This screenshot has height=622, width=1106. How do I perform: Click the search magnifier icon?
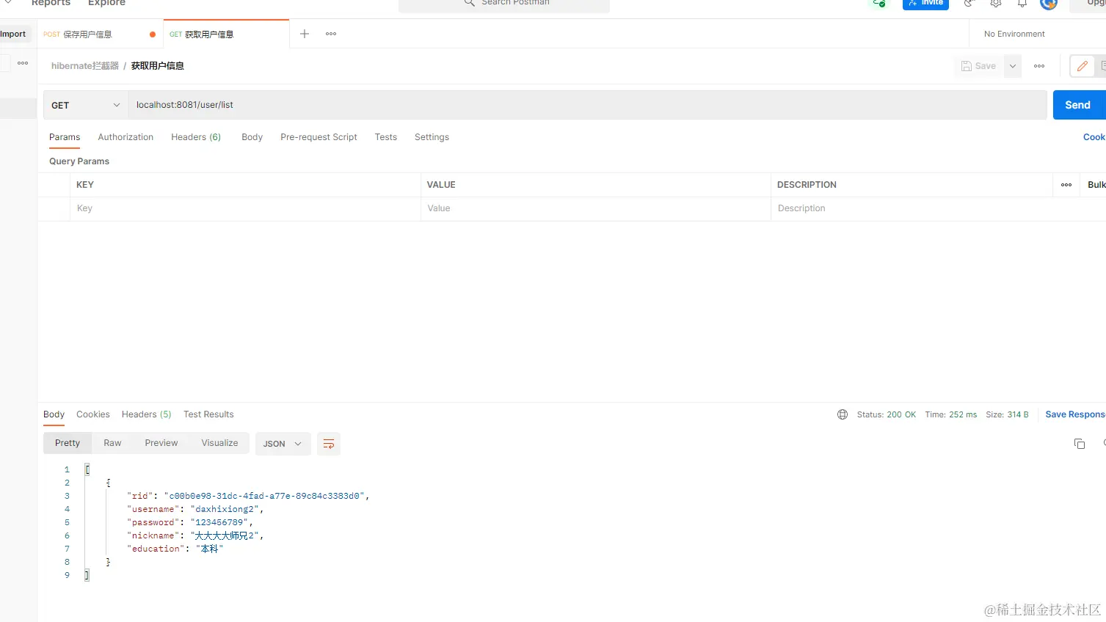470,3
